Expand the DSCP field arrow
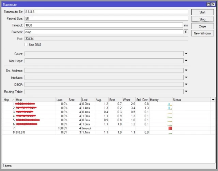The width and height of the screenshot is (218, 171). click(186, 84)
